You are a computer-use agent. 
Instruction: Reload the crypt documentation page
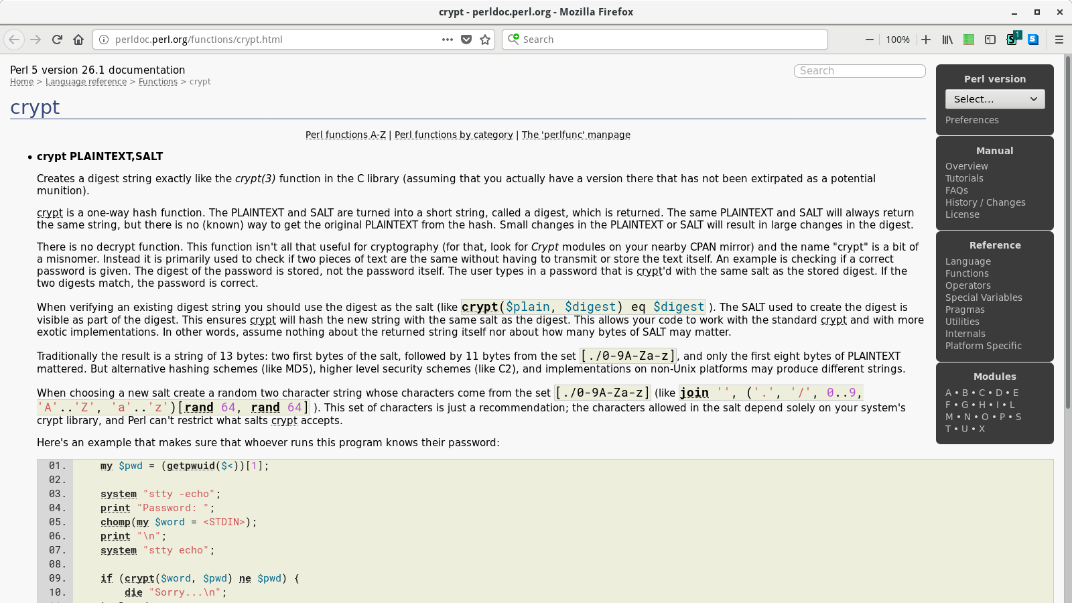pos(57,40)
